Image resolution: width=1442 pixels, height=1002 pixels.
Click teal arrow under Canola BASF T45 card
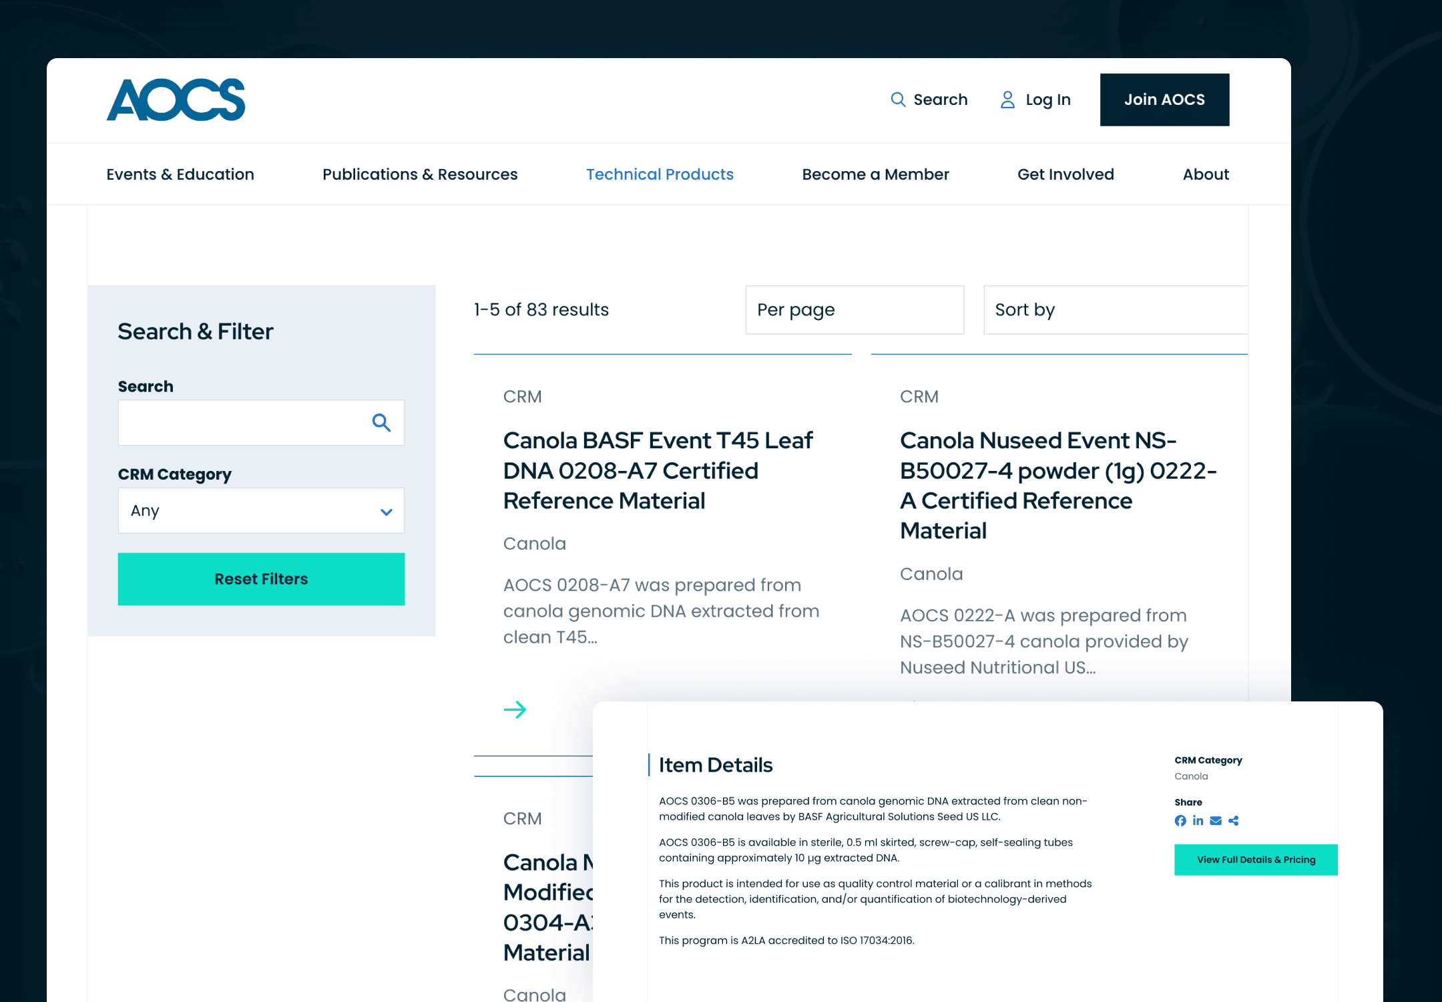point(515,709)
